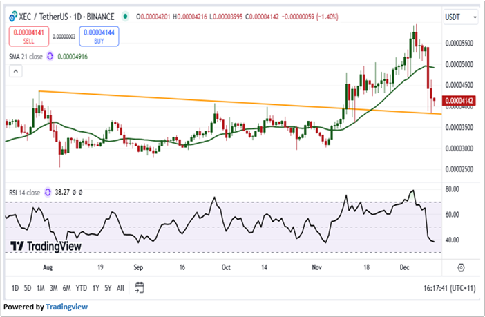Open the Tradingview link in footer

(66, 307)
